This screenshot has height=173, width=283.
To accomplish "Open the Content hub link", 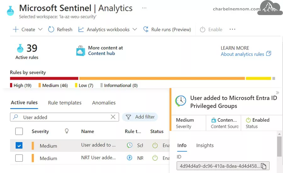I will (x=102, y=53).
